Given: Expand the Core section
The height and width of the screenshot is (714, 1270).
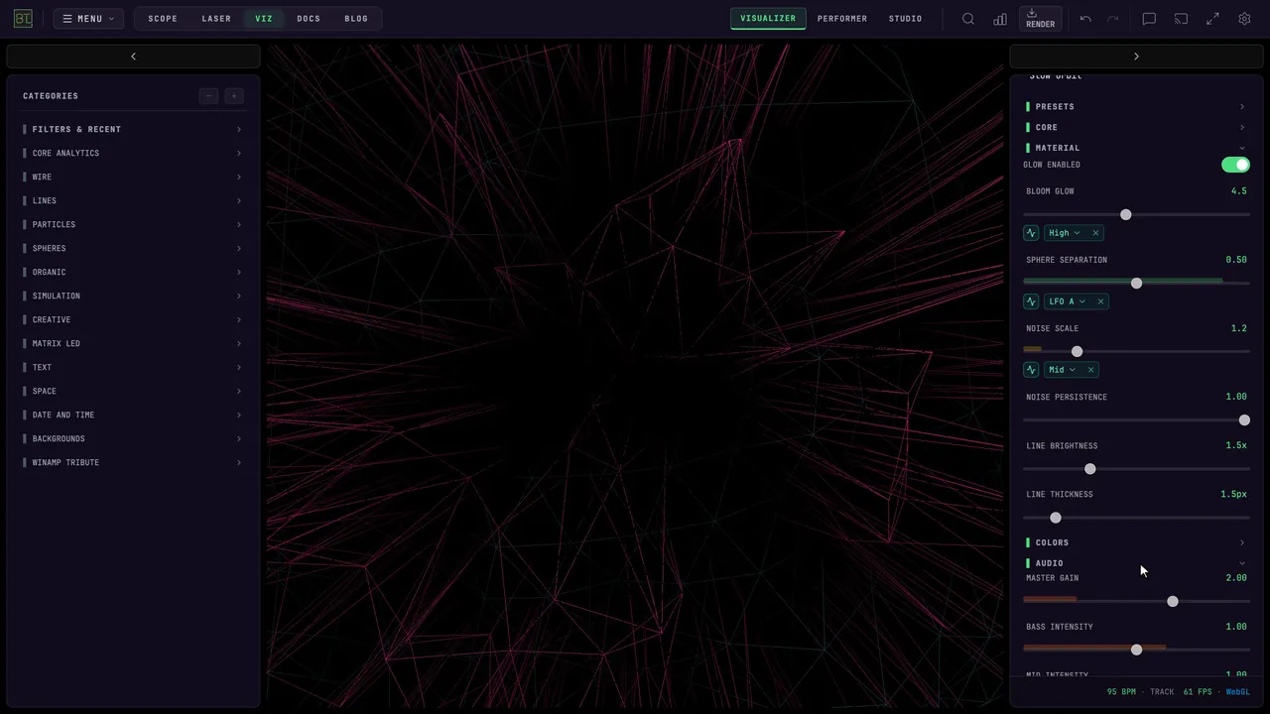Looking at the screenshot, I should (1136, 127).
